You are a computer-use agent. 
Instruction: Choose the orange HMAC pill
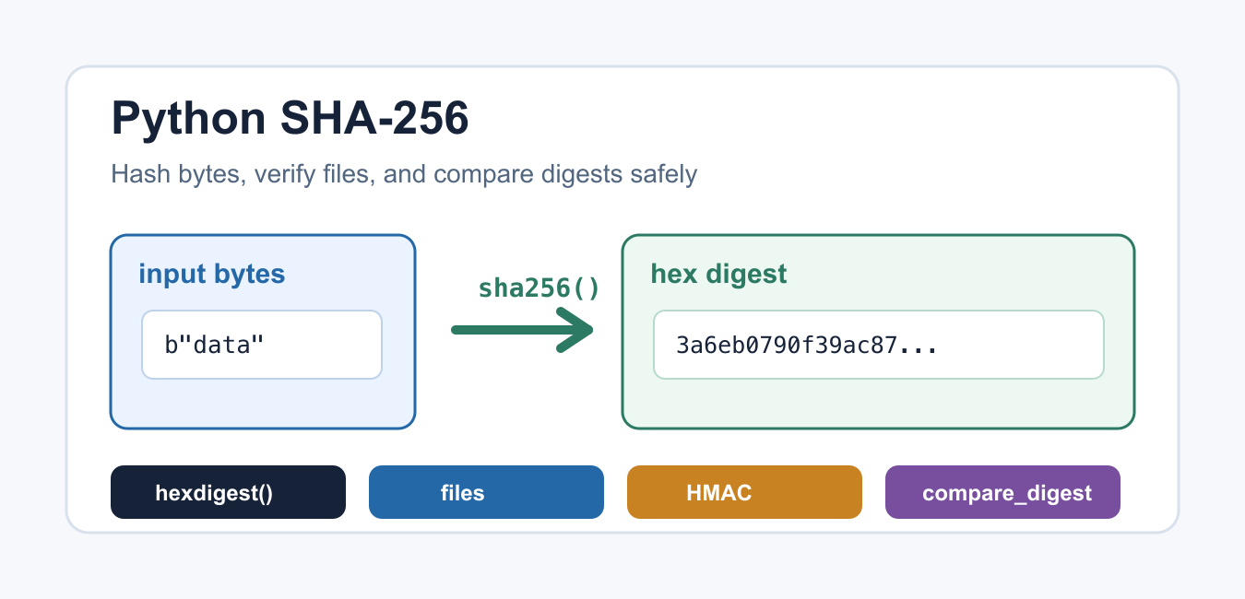(744, 492)
